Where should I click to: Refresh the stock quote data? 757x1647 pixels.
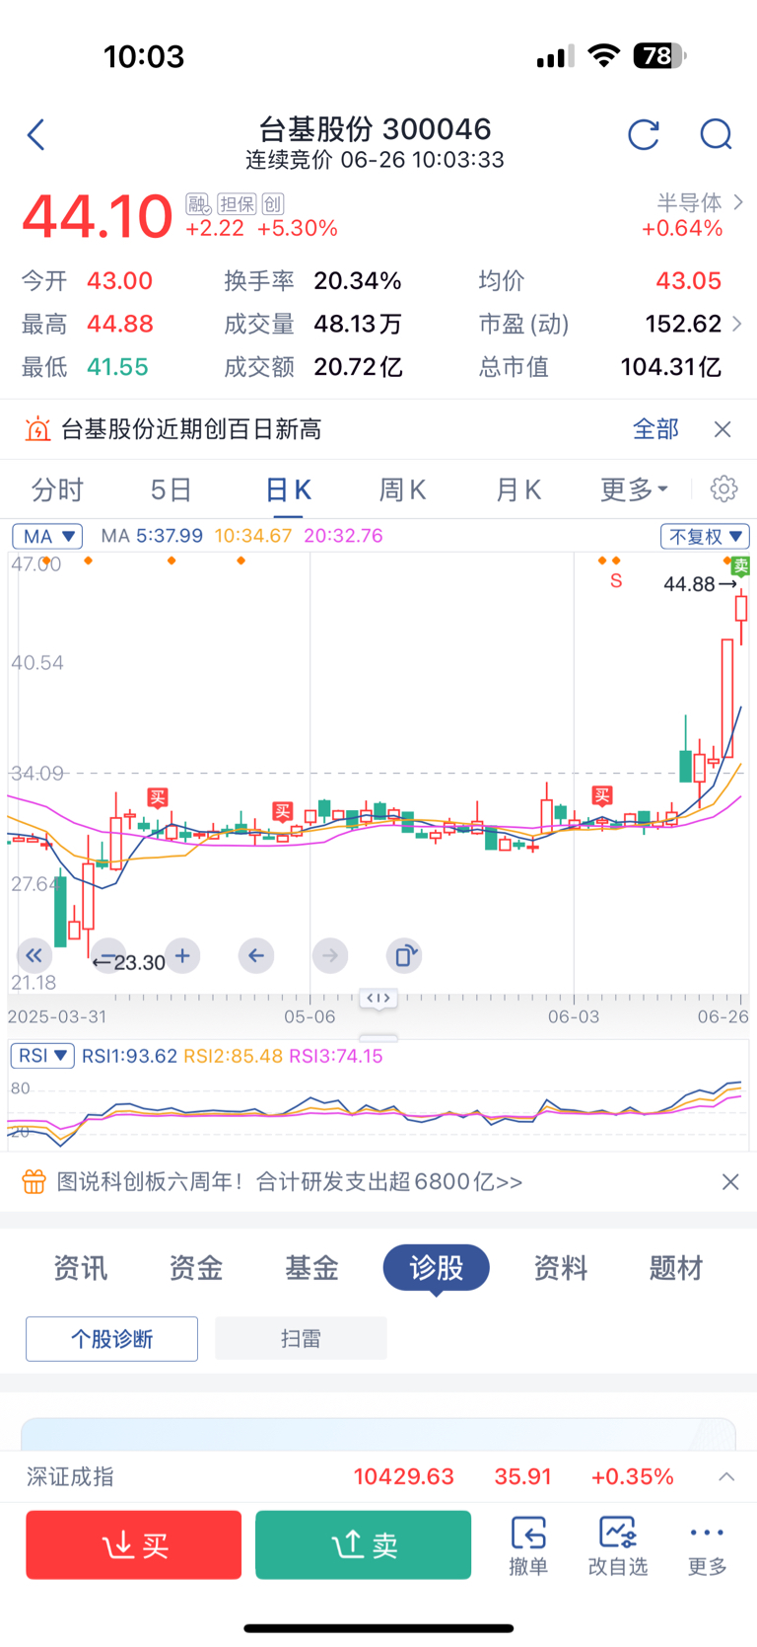click(x=643, y=134)
